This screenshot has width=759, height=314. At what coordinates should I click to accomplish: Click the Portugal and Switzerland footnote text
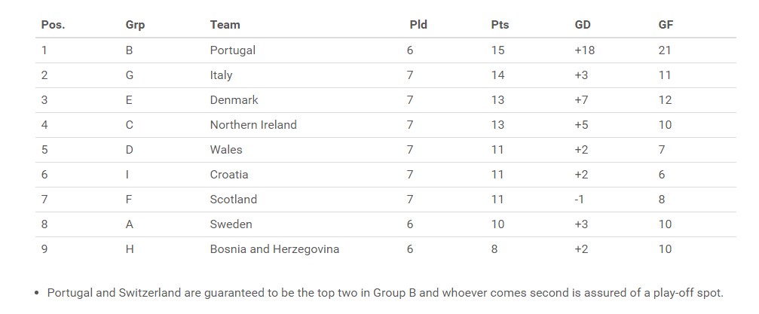(x=385, y=293)
